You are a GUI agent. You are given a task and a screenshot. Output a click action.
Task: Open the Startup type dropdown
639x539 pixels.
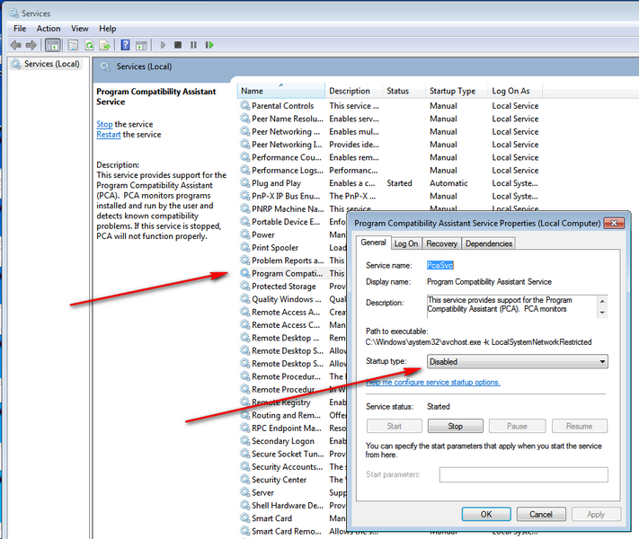[517, 361]
